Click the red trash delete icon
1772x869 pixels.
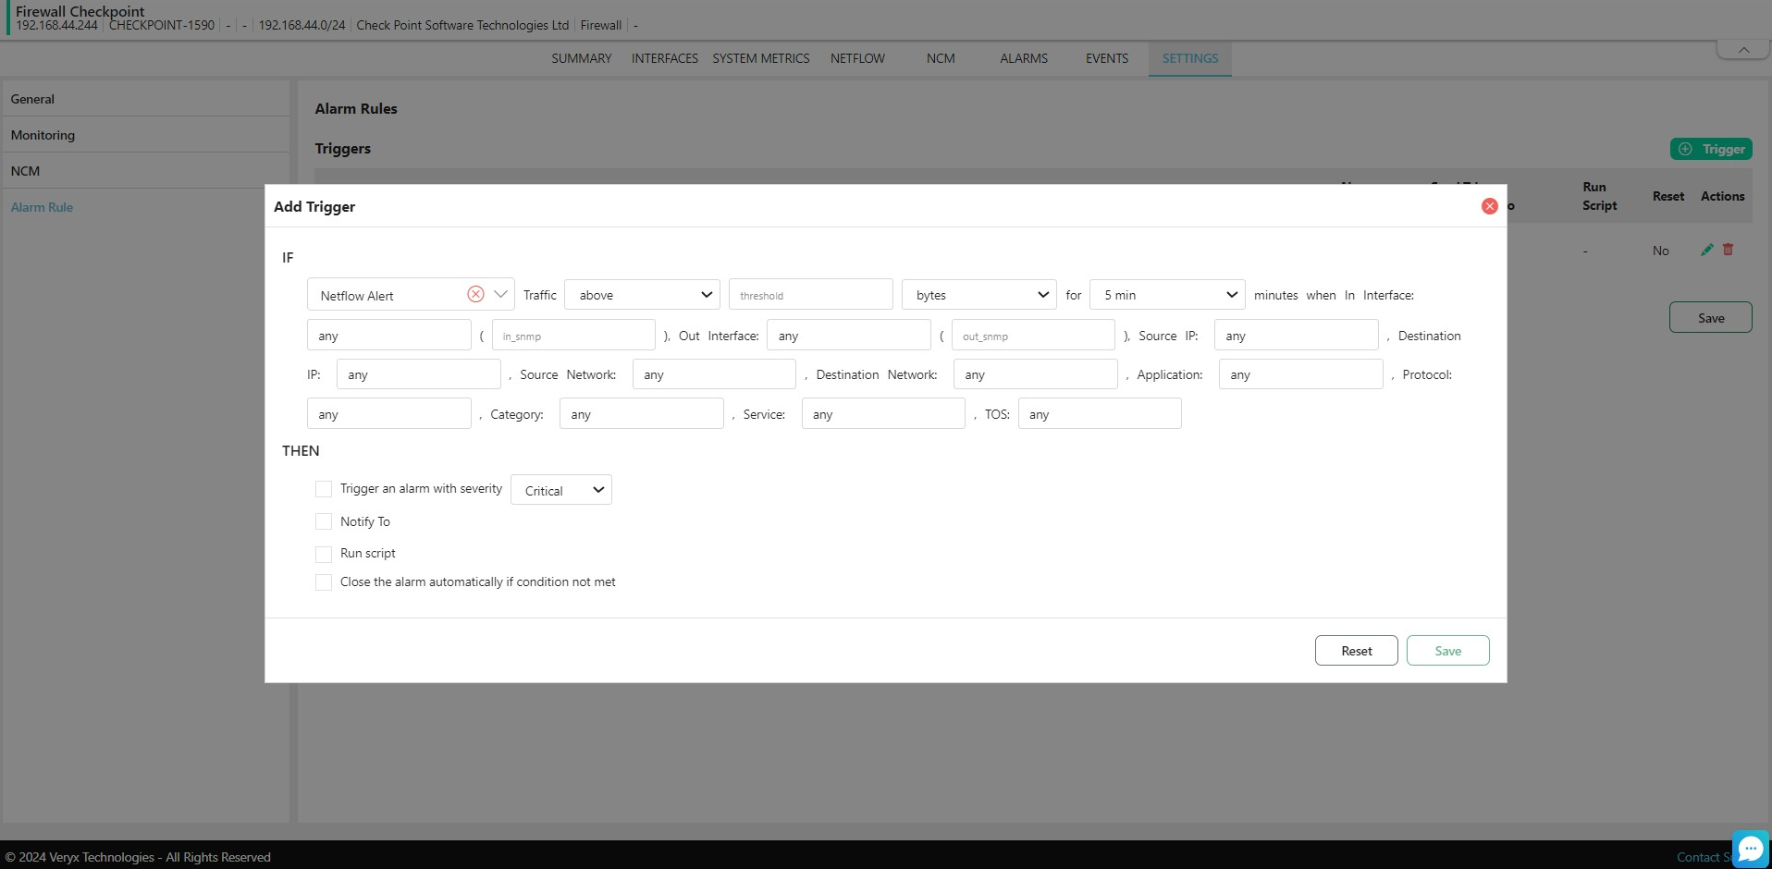(1728, 250)
